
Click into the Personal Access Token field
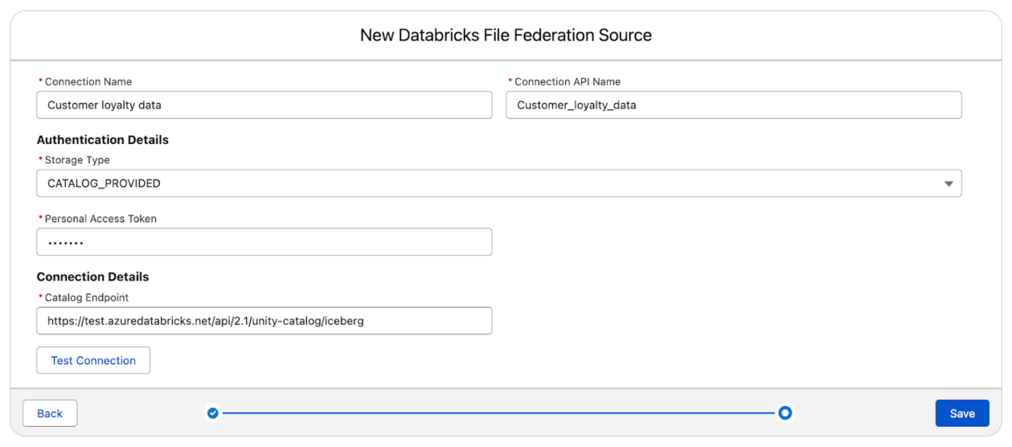(264, 242)
